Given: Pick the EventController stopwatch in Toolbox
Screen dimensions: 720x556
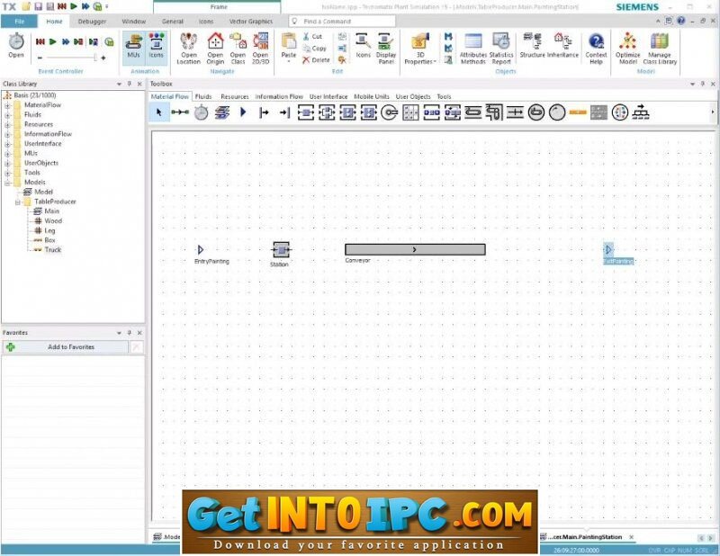Looking at the screenshot, I should tap(201, 112).
